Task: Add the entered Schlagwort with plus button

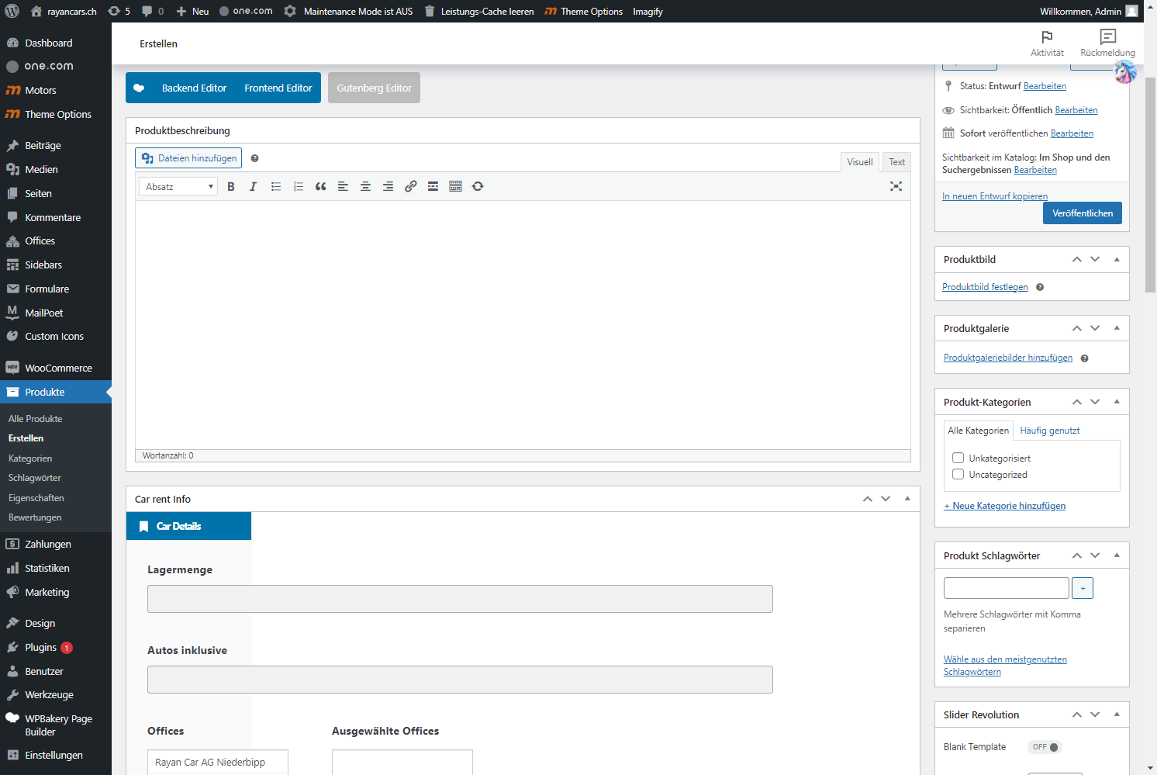Action: coord(1083,588)
